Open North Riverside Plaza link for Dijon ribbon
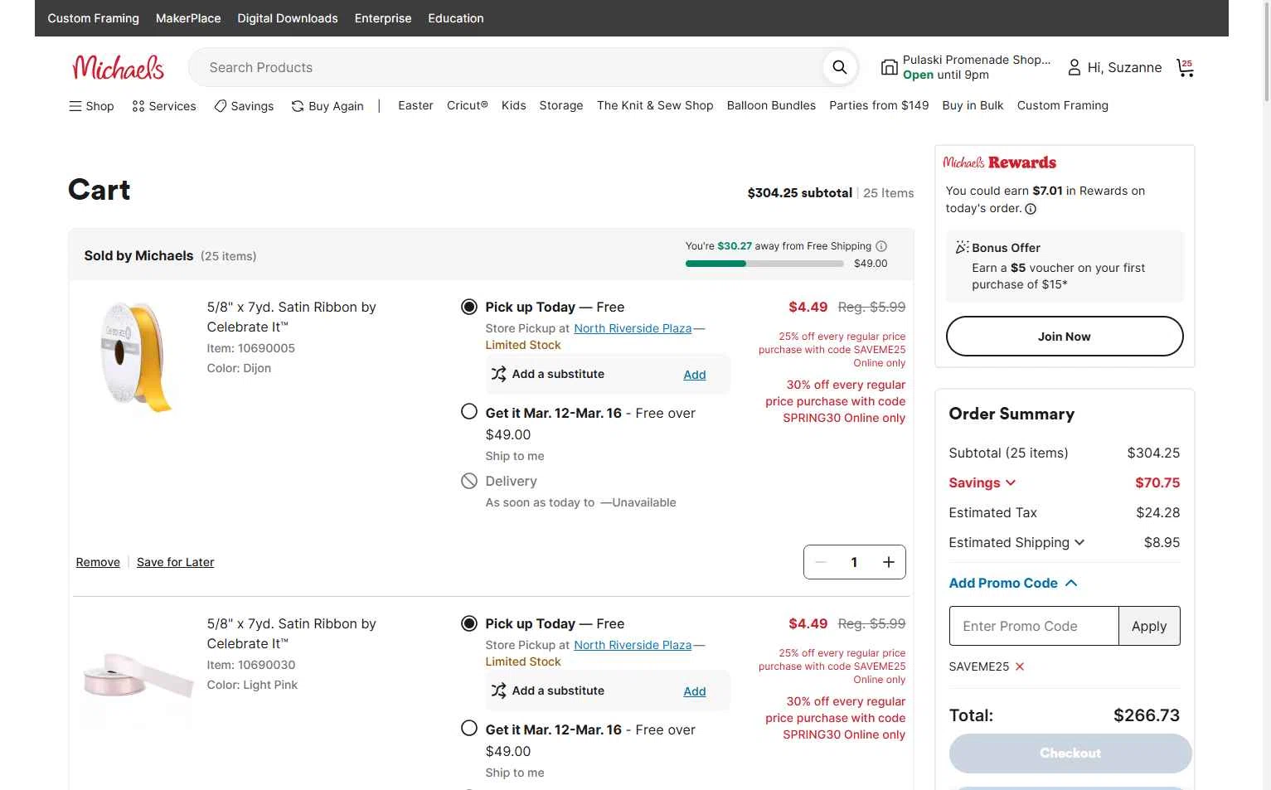Screen dimensions: 1271x790 [x=633, y=328]
